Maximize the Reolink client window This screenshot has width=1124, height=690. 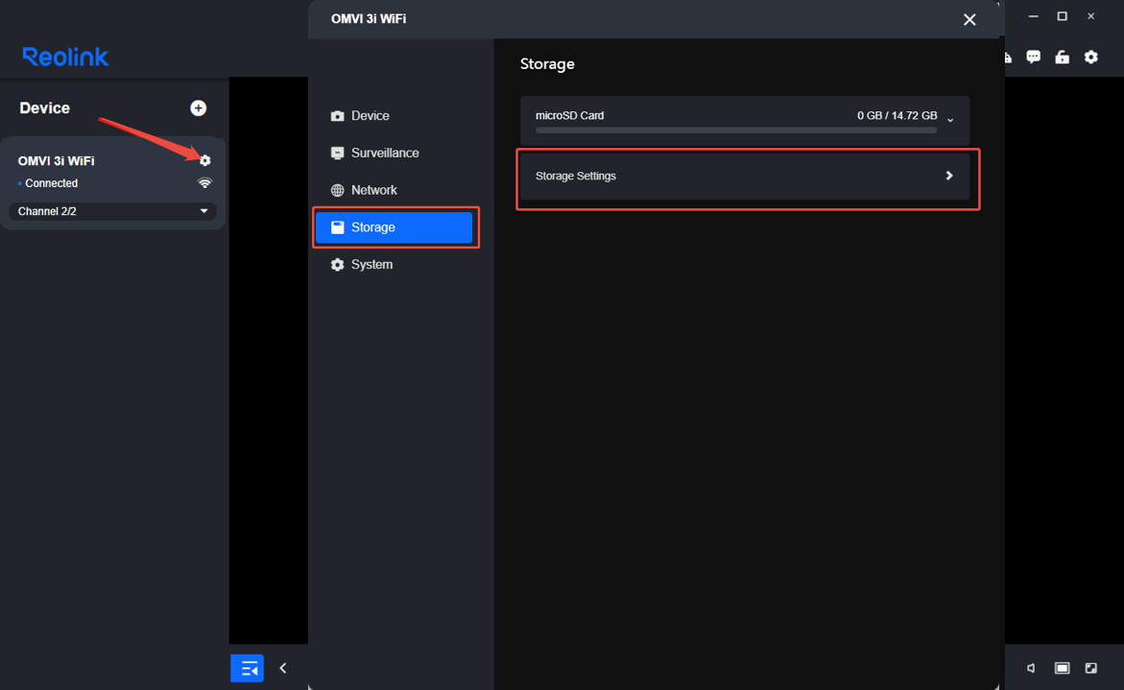1063,15
